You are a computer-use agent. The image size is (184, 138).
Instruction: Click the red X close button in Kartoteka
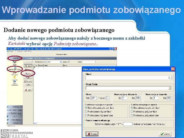(28, 90)
